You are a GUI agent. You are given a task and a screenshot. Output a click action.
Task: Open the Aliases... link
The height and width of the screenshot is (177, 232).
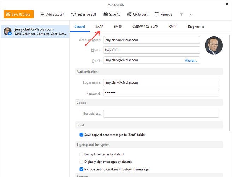tap(191, 61)
